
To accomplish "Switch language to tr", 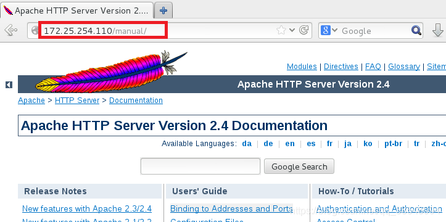I will tap(417, 144).
